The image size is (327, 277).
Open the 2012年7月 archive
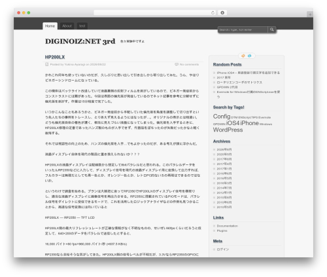pyautogui.click(x=224, y=193)
